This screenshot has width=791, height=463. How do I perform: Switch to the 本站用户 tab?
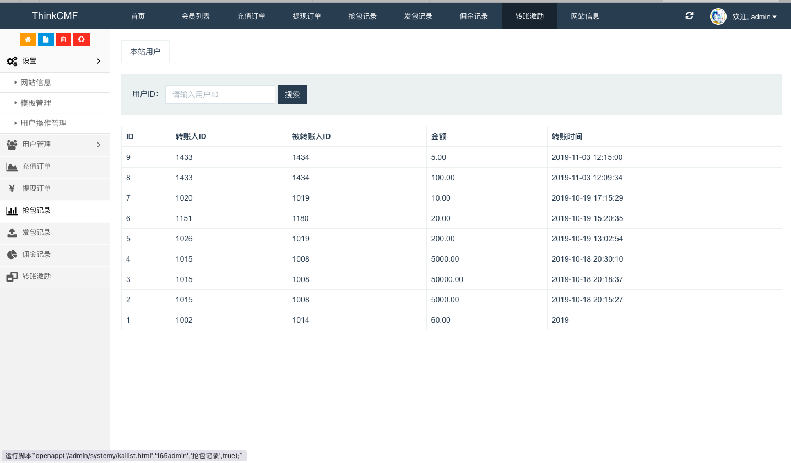coord(145,52)
